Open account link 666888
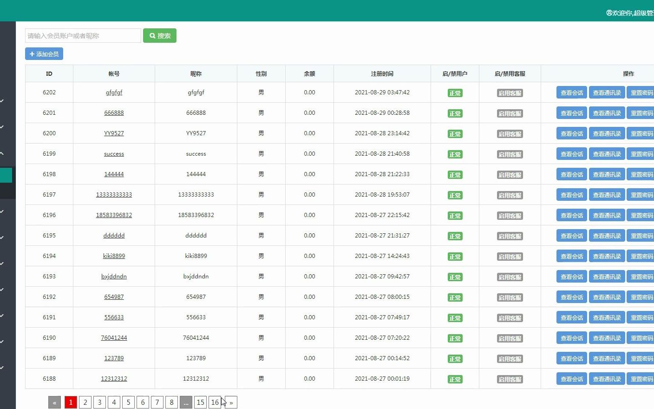Image resolution: width=654 pixels, height=409 pixels. [114, 113]
